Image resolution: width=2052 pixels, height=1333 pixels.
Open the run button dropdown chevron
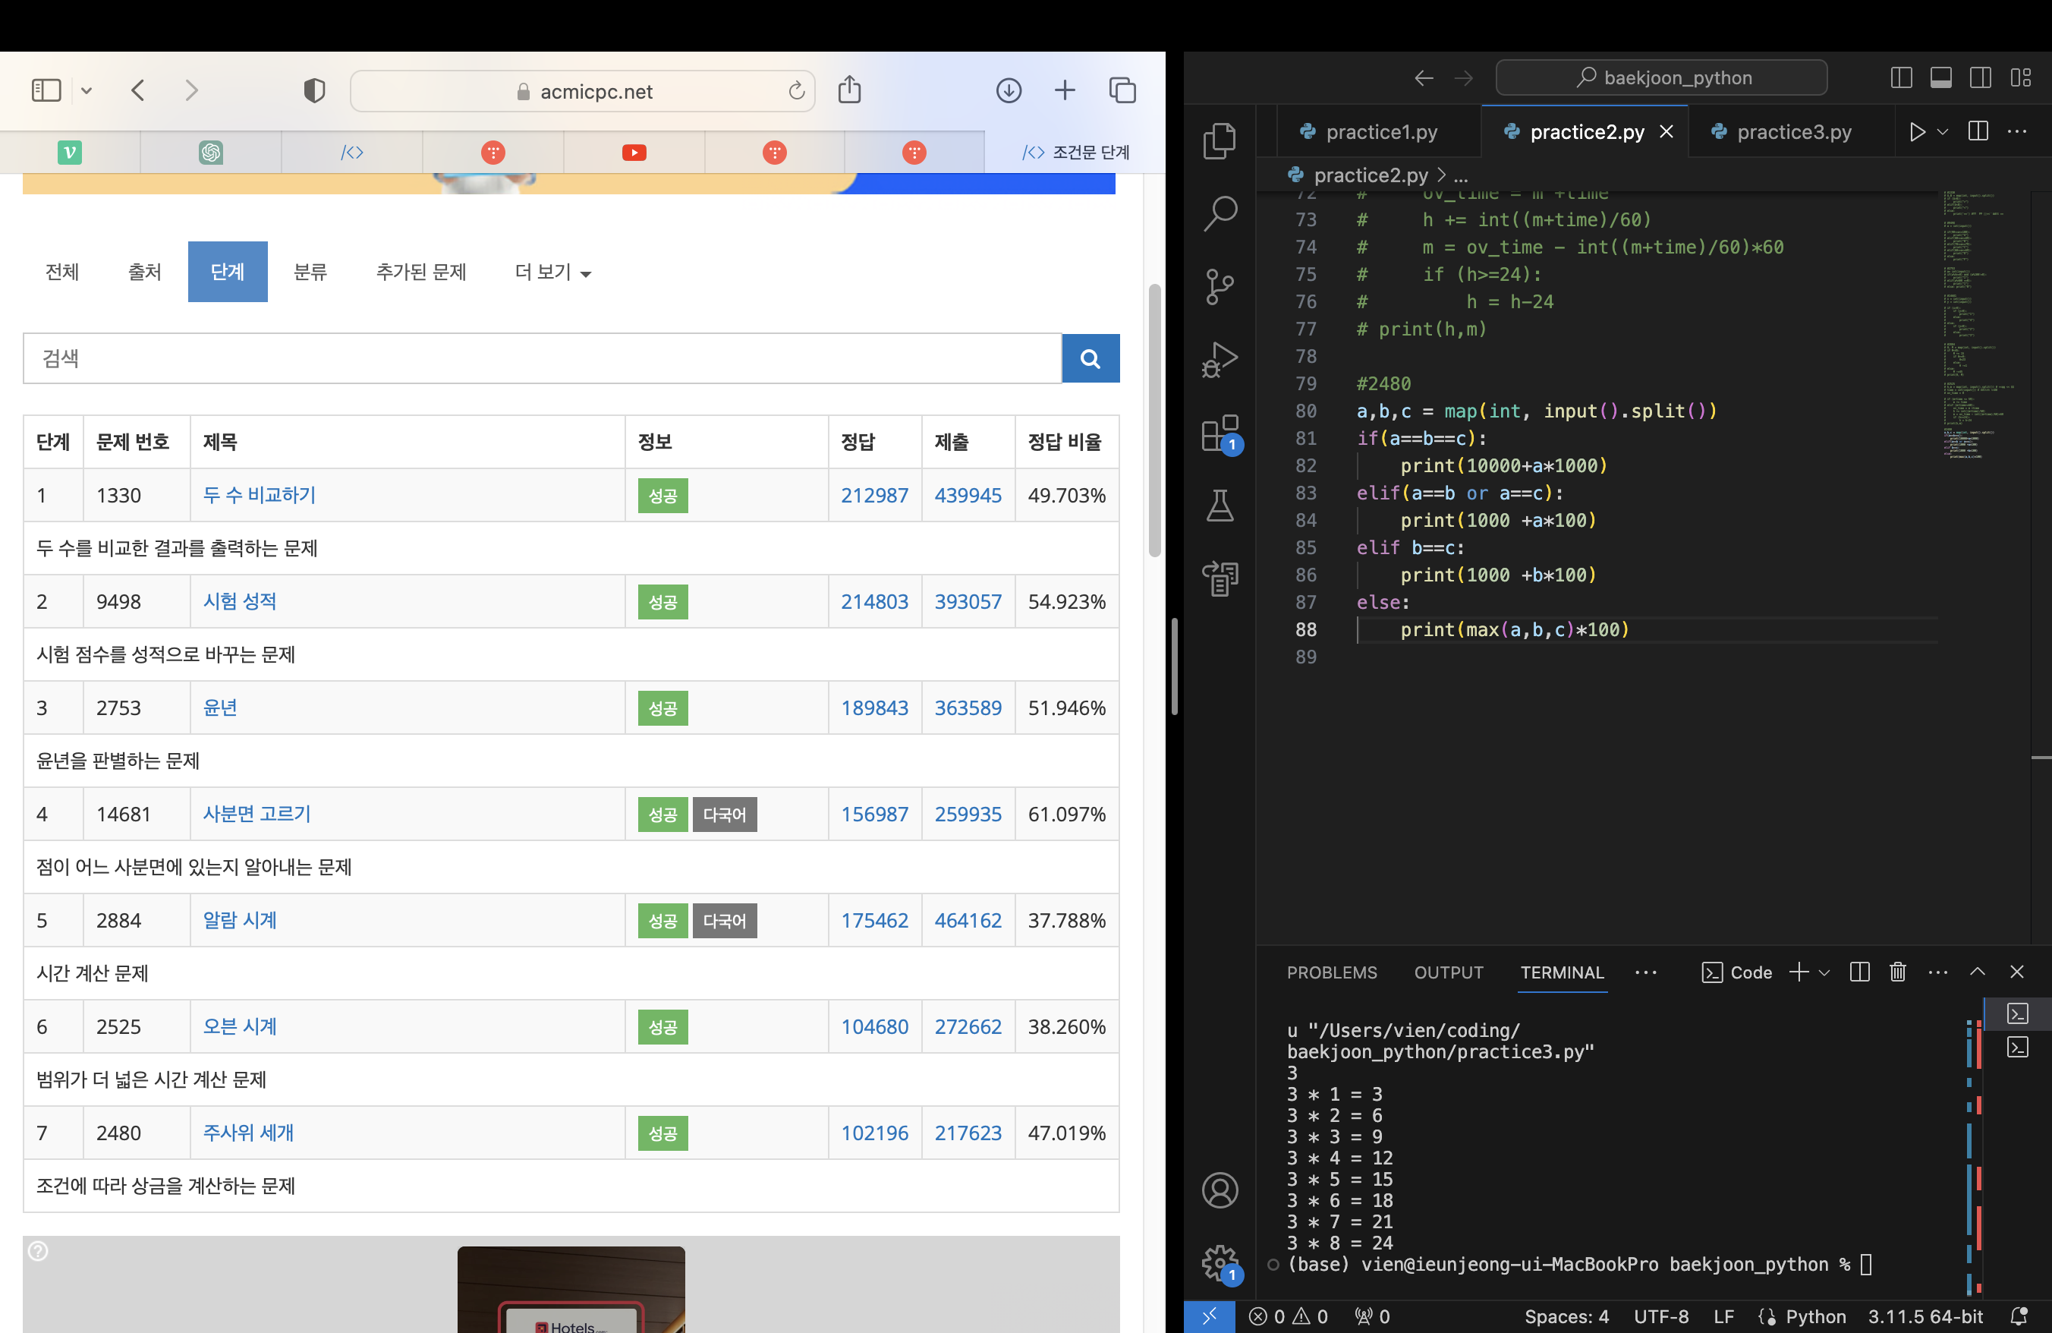tap(1943, 132)
